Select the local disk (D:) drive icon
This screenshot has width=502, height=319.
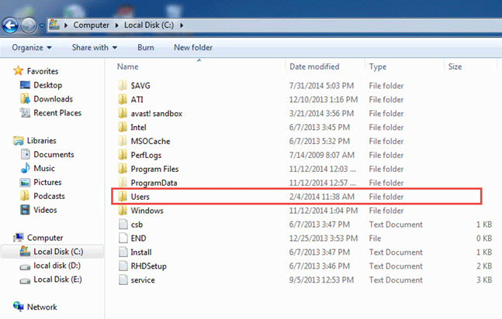25,266
